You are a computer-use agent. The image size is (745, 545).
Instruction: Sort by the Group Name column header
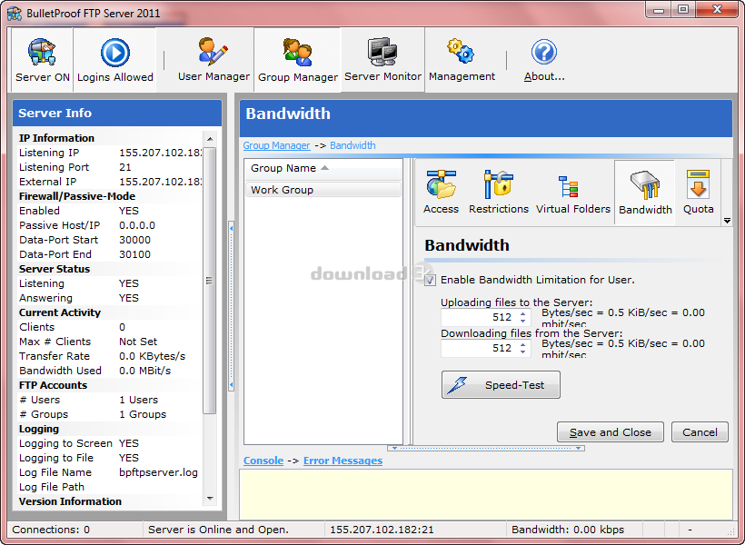(323, 168)
